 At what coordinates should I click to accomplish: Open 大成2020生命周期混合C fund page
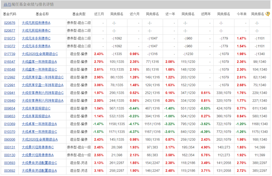(40, 54)
